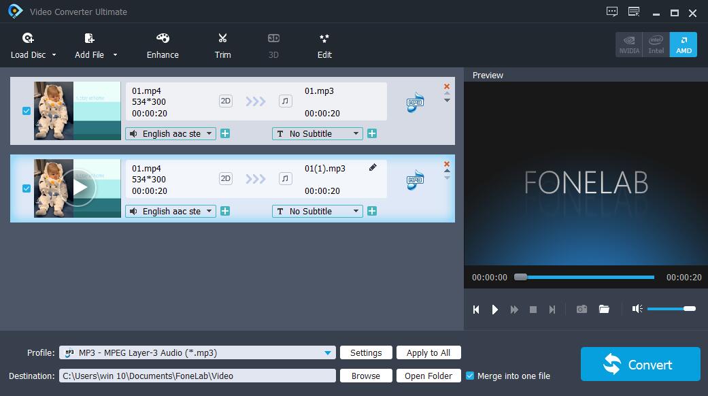Fast forward the preview
The width and height of the screenshot is (708, 396).
click(x=514, y=310)
